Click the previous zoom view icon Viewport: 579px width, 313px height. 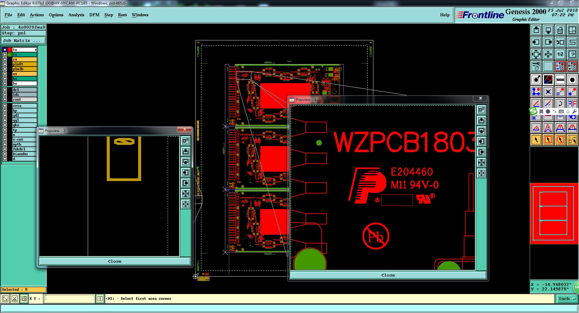coord(560,42)
